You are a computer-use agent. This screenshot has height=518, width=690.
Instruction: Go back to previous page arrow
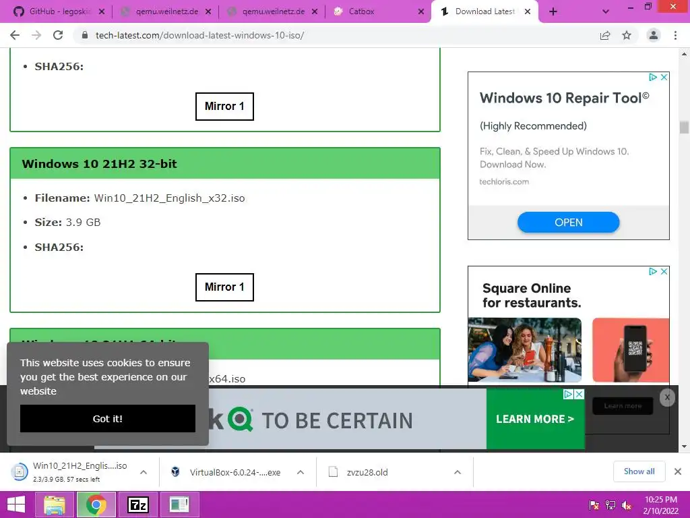(15, 35)
